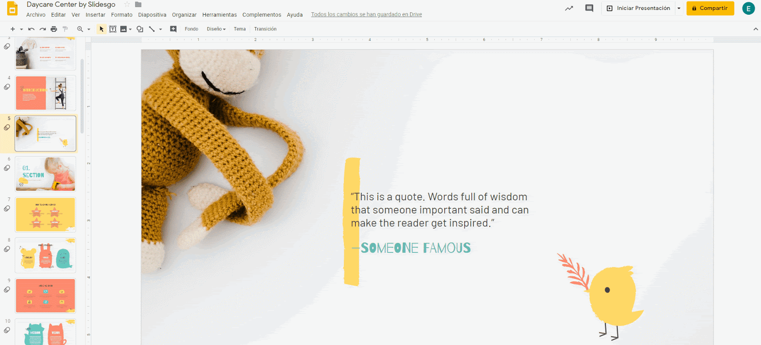
Task: Open the Herramientas menu
Action: coord(219,15)
